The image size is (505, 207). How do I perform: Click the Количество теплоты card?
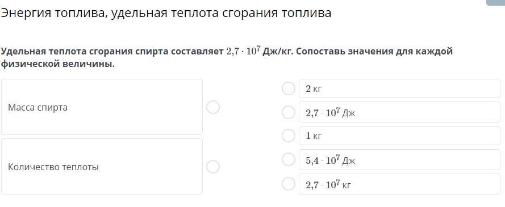102,167
